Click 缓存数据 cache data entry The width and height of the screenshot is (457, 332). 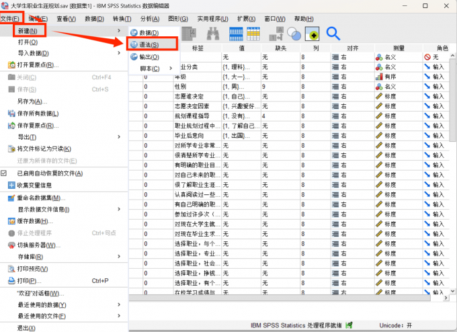coord(35,221)
